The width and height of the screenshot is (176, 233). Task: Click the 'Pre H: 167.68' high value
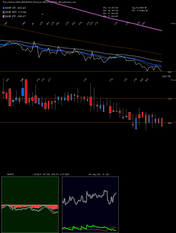(111, 11)
